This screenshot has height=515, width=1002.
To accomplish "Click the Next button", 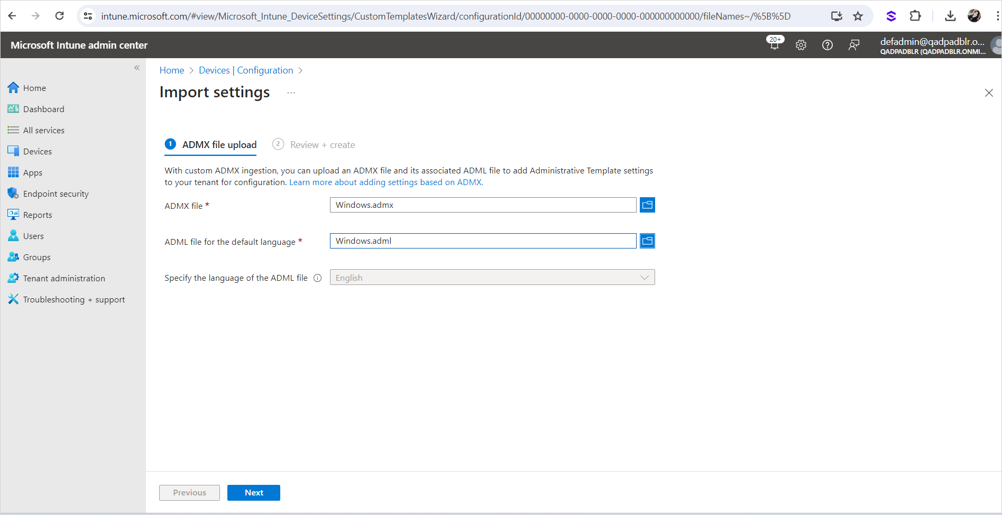I will coord(254,493).
